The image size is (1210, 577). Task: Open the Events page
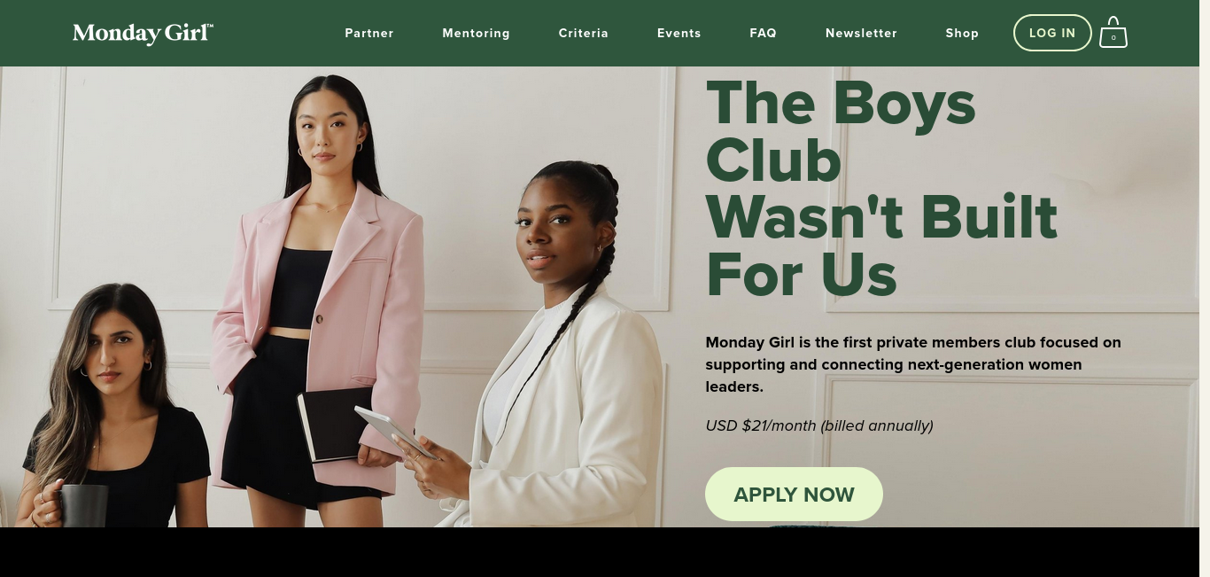point(679,33)
